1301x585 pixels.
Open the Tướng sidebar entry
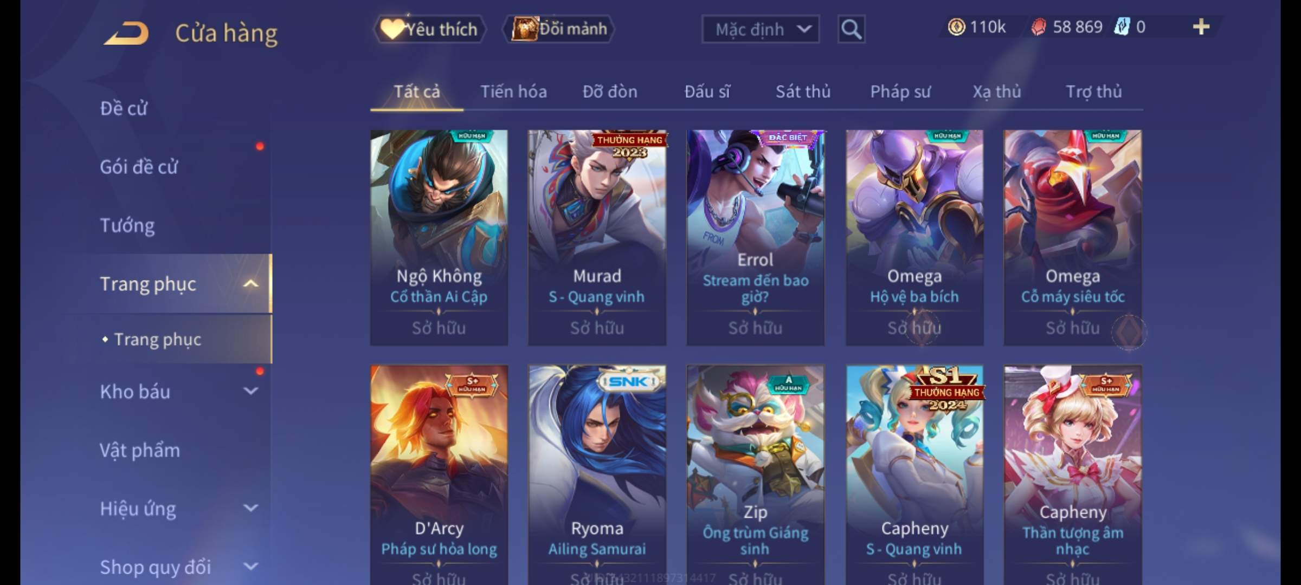(127, 225)
